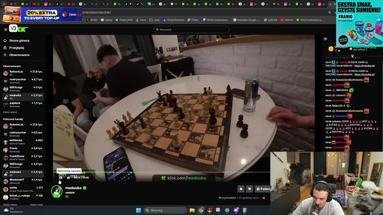The width and height of the screenshot is (383, 215).
Task: Toggle notifications with the bell button
Action: [x=241, y=189]
